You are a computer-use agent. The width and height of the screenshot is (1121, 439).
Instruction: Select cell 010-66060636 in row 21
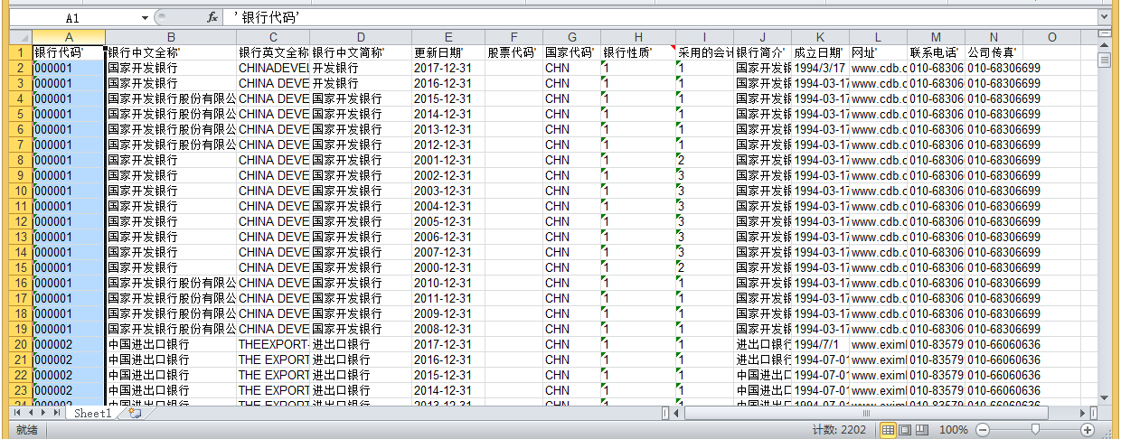pos(994,360)
